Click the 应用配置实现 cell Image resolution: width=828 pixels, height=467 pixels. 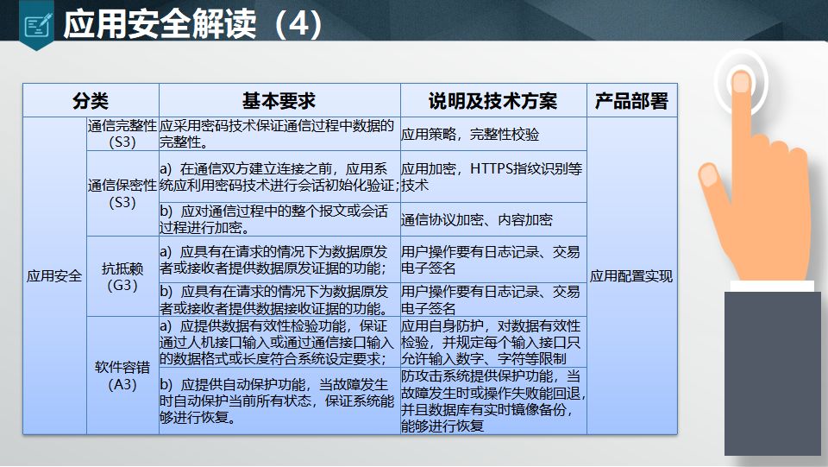(631, 275)
